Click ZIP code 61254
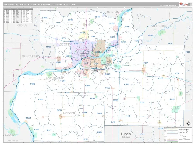 click(146, 63)
